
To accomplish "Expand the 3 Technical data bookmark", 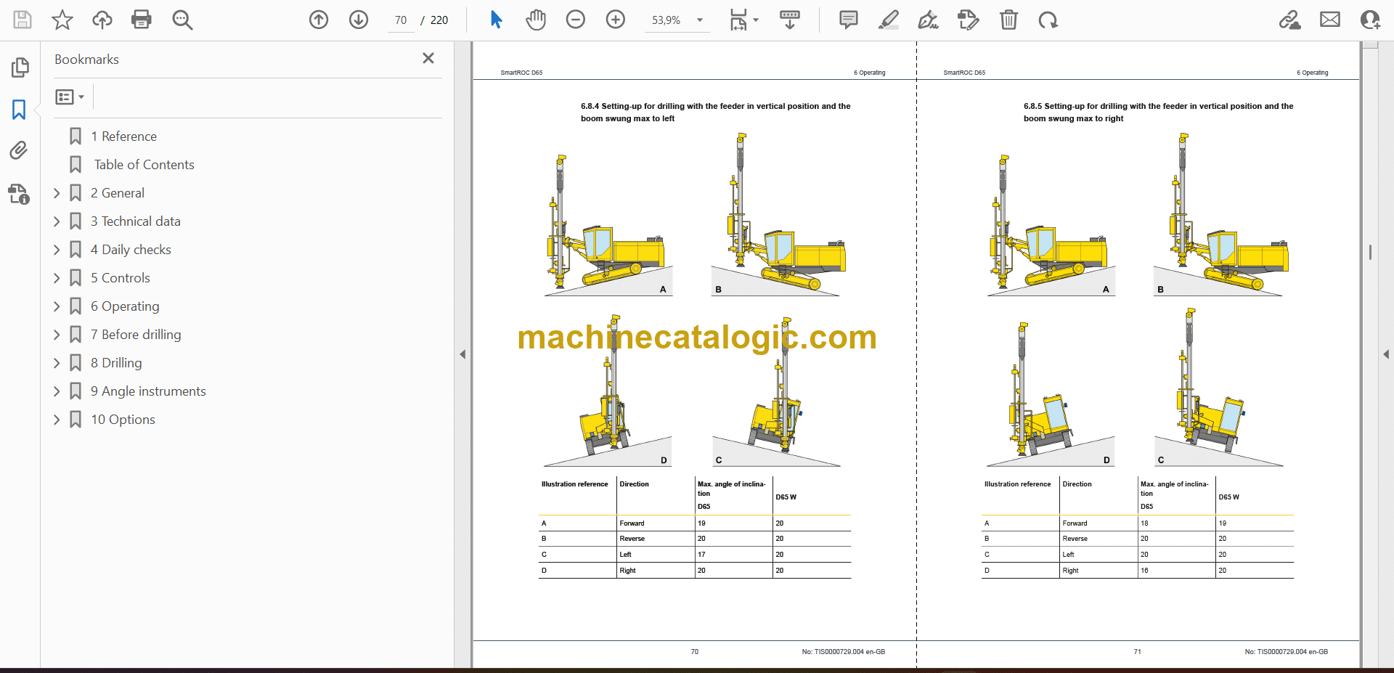I will [x=57, y=221].
